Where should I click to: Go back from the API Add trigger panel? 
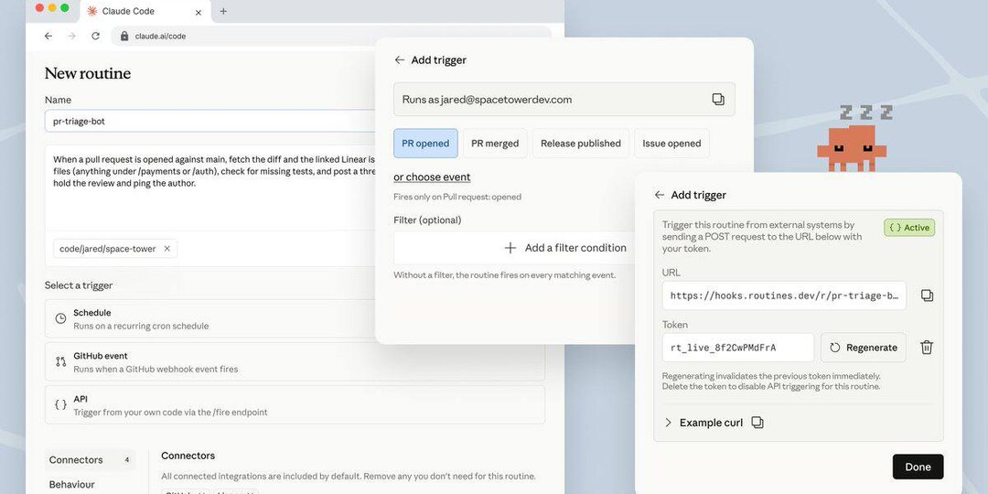coord(659,196)
